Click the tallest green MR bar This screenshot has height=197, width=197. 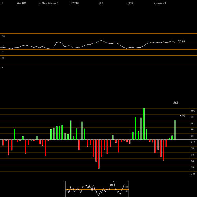[144, 124]
